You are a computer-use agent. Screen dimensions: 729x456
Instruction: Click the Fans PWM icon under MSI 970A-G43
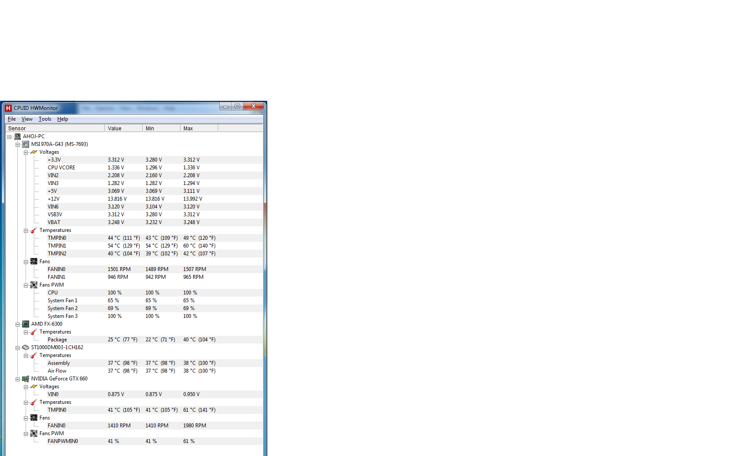coord(34,285)
